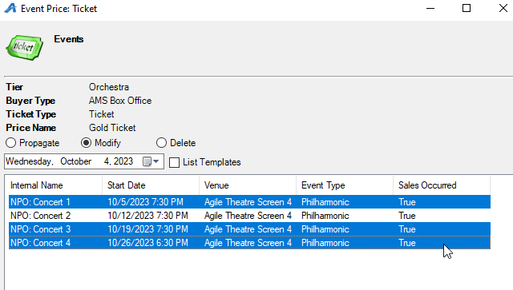Screen dimensions: 513x290
Task: Sort by Sales Occurred column header
Action: (x=442, y=185)
